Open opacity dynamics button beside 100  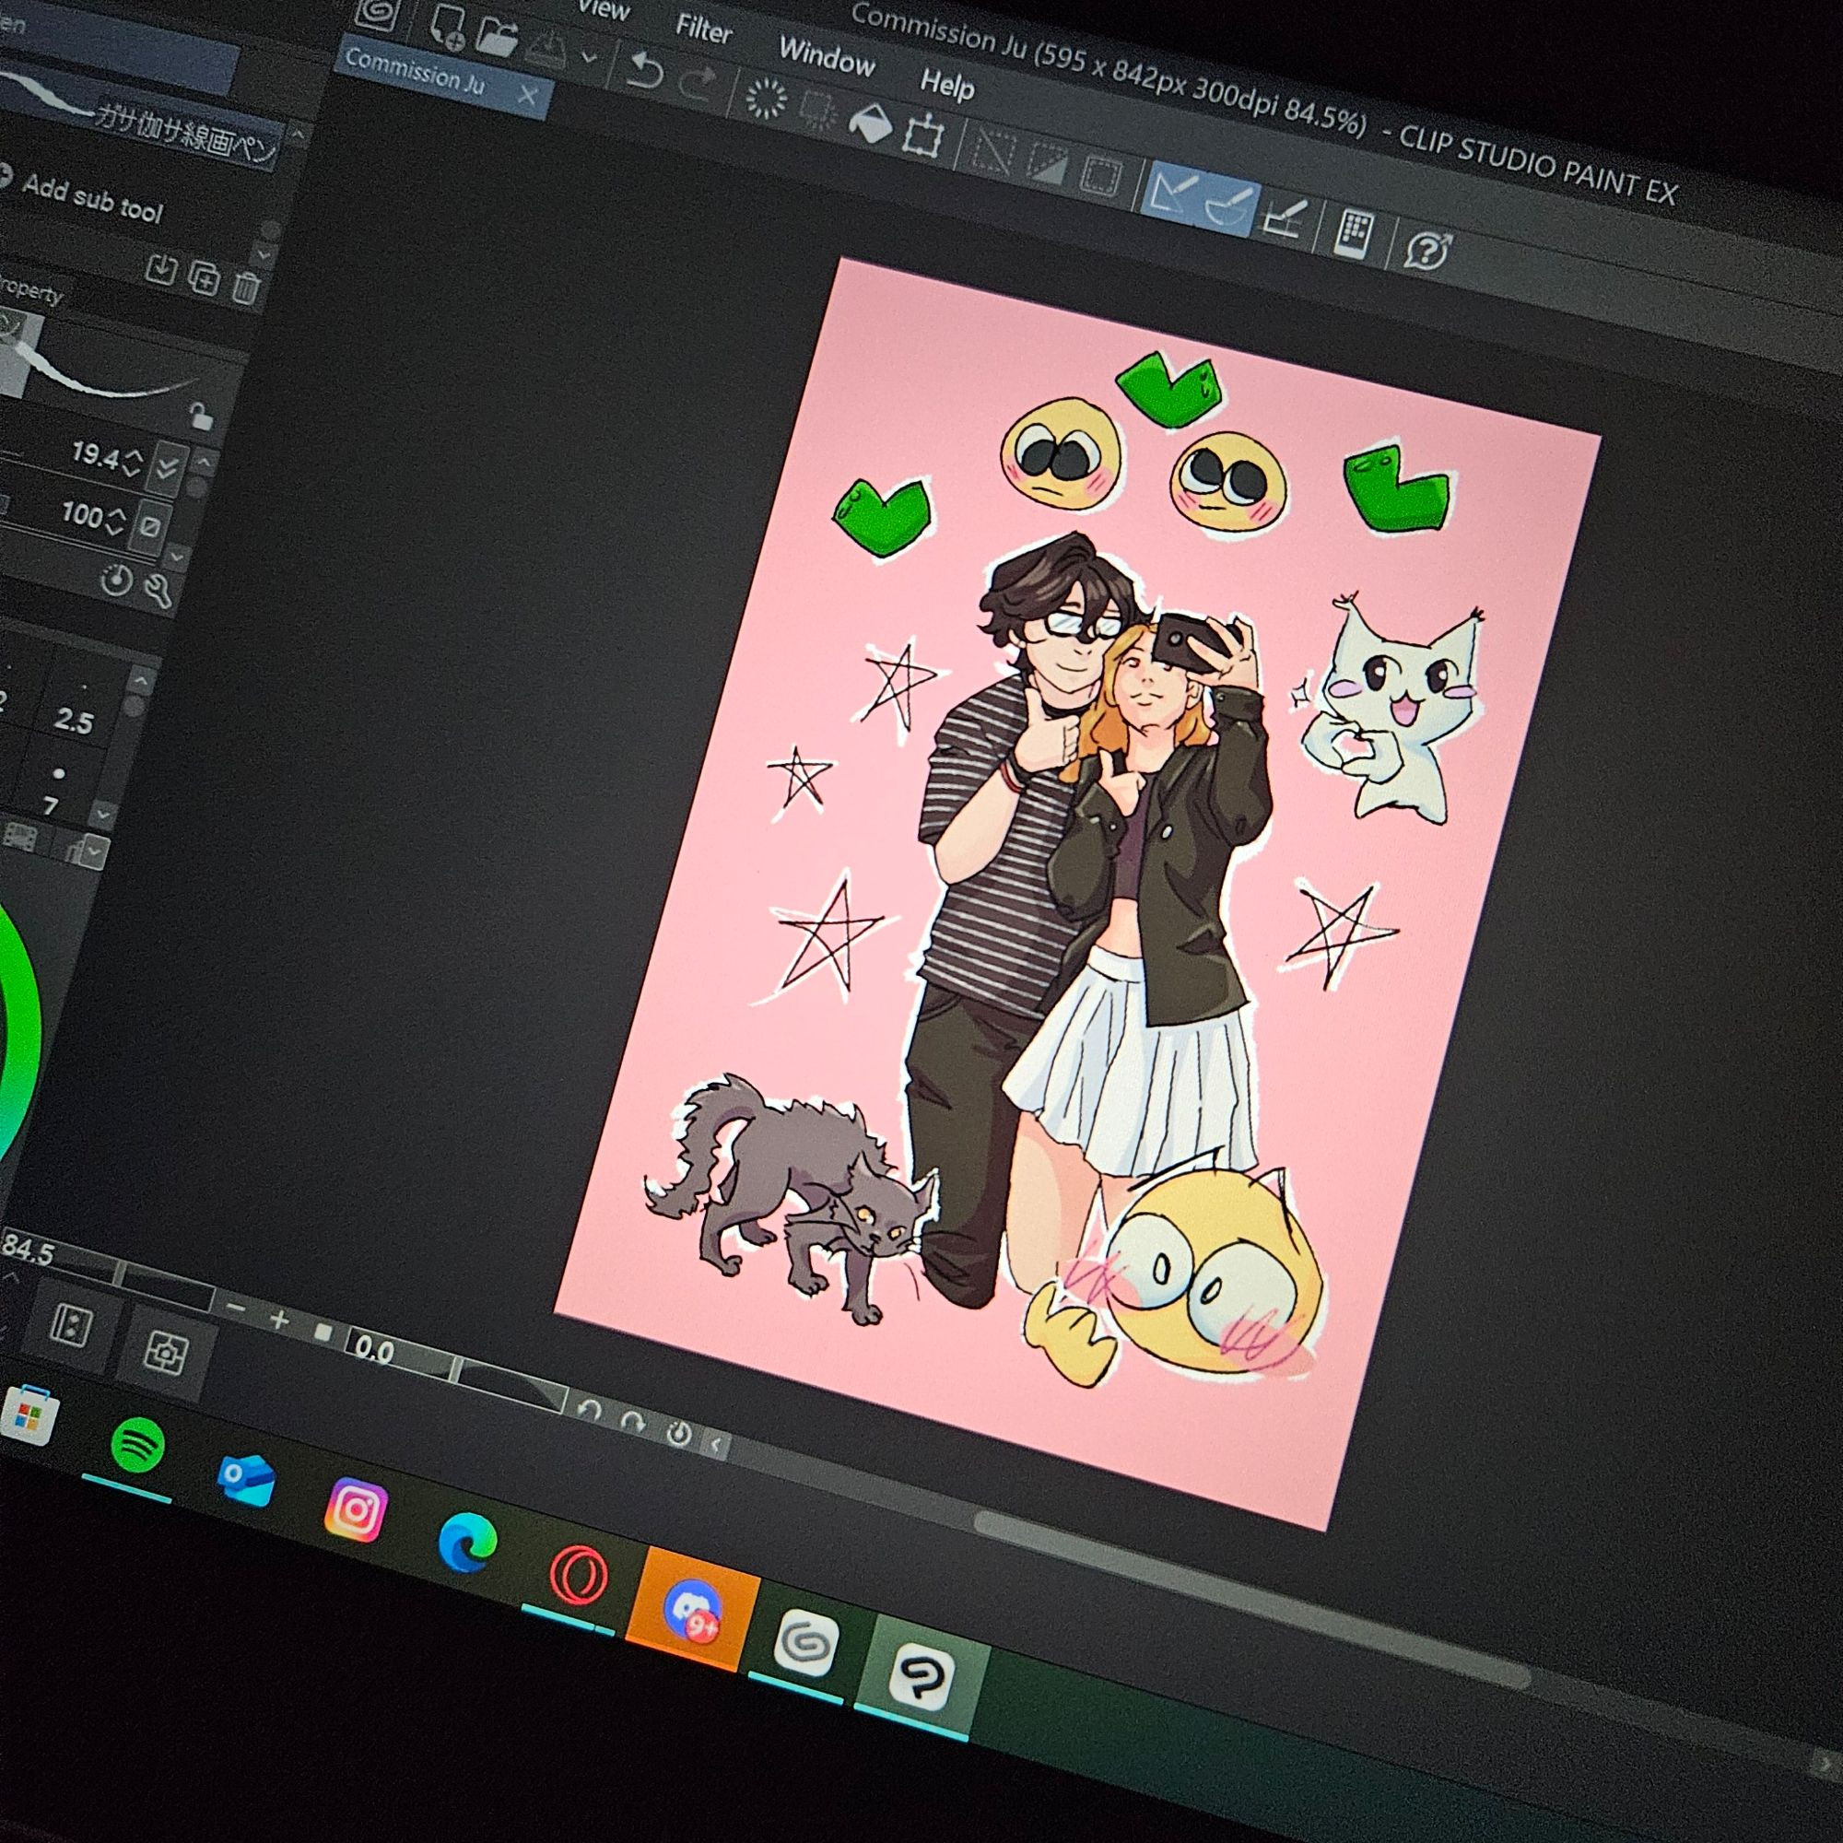[x=150, y=527]
